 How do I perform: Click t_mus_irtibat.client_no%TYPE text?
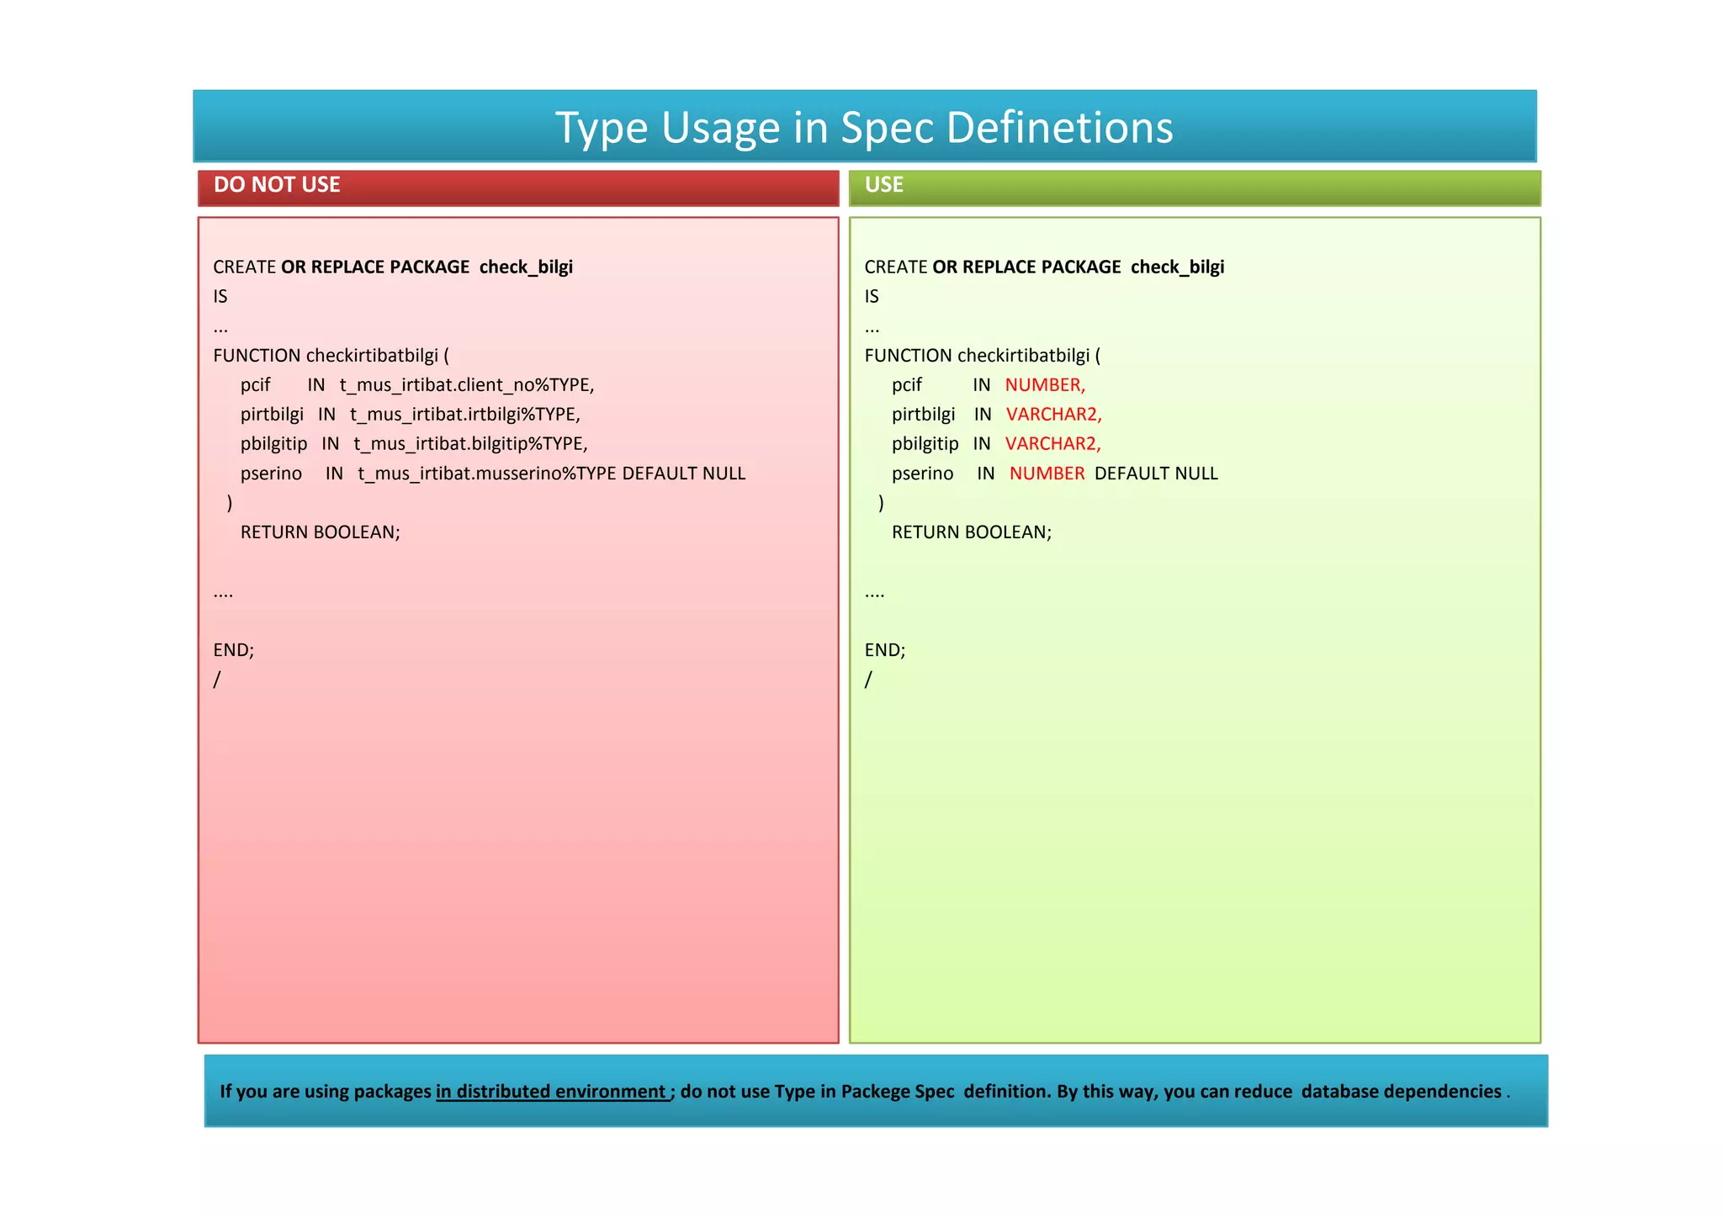coord(467,385)
